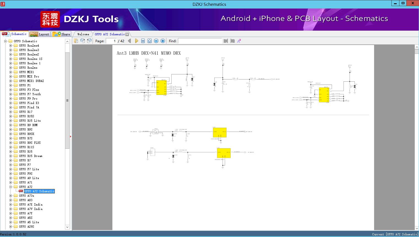The width and height of the screenshot is (419, 237).
Task: Expand the OPPO R15 Dream folder
Action: tap(10, 156)
